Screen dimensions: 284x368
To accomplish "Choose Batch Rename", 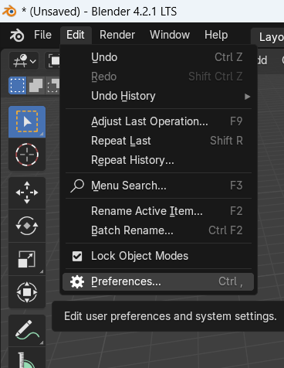I will pyautogui.click(x=158, y=230).
